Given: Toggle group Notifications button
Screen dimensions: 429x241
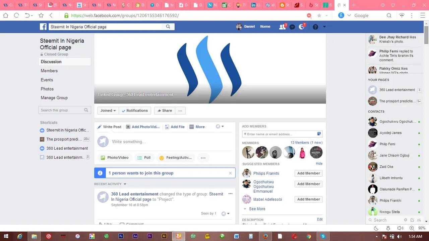Looking at the screenshot, I should (135, 110).
